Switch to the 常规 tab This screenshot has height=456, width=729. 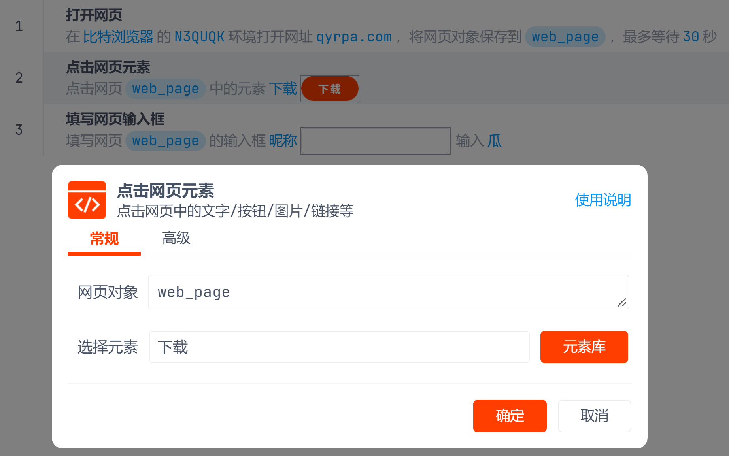[x=104, y=239]
